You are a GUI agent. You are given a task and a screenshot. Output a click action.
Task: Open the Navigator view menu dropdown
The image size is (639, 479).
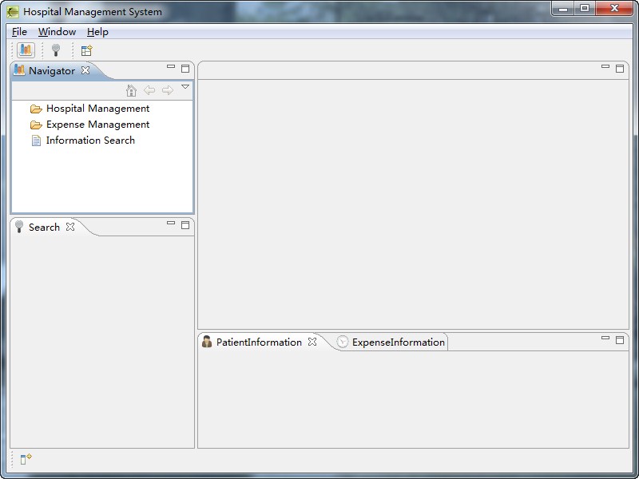pyautogui.click(x=185, y=87)
